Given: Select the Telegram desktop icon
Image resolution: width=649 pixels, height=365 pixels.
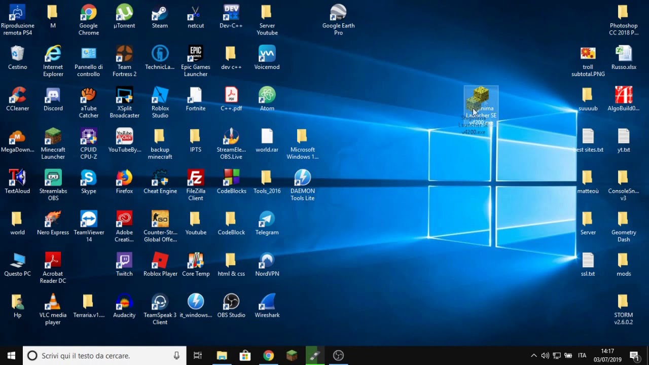Looking at the screenshot, I should pyautogui.click(x=267, y=224).
